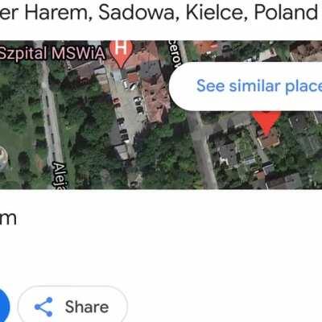Image resolution: width=322 pixels, height=322 pixels.
Task: Click the large red-roofed building
Action: point(155,98)
